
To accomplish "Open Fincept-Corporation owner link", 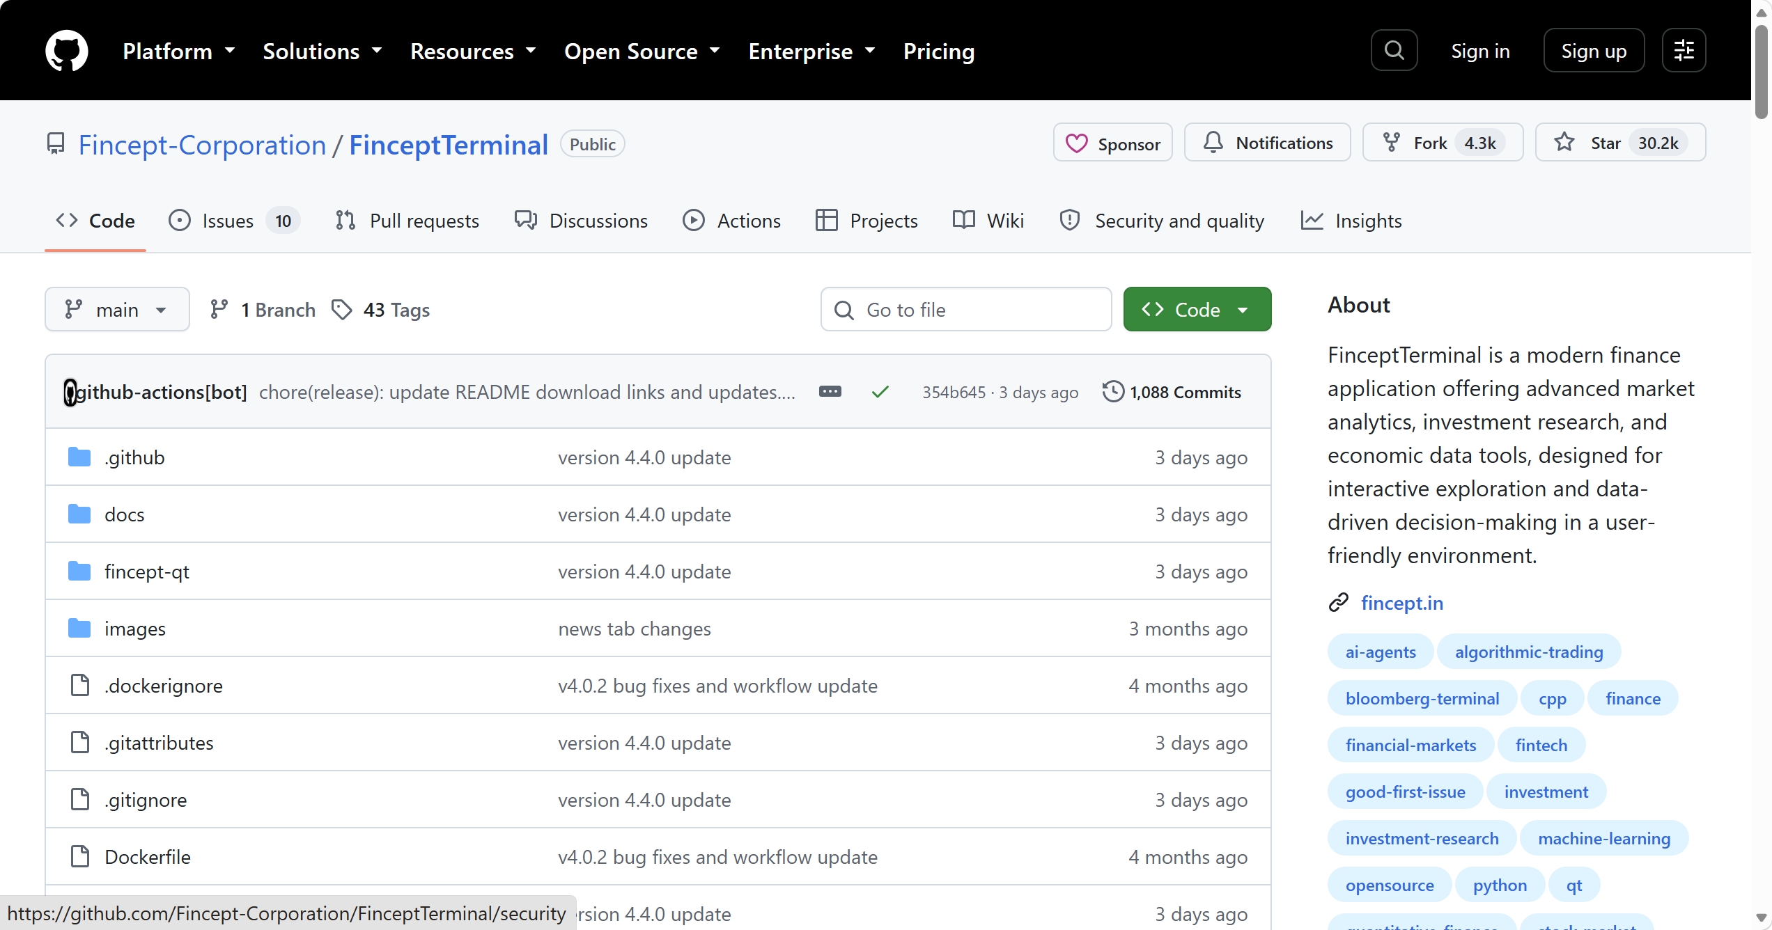I will (x=202, y=145).
